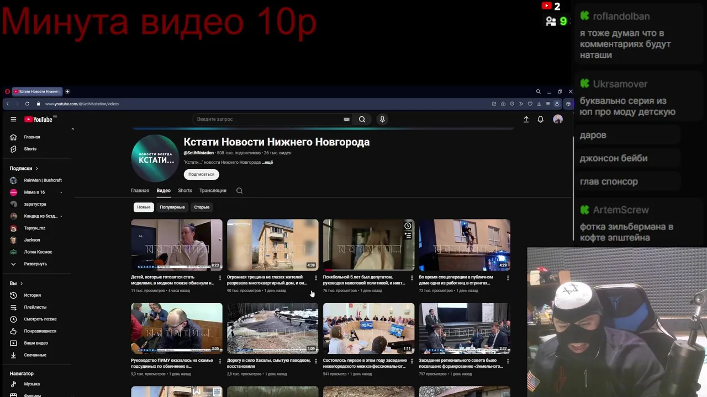Viewport: 707px width, 397px height.
Task: Click the heart bookmark icon in address bar
Action: tap(530, 104)
